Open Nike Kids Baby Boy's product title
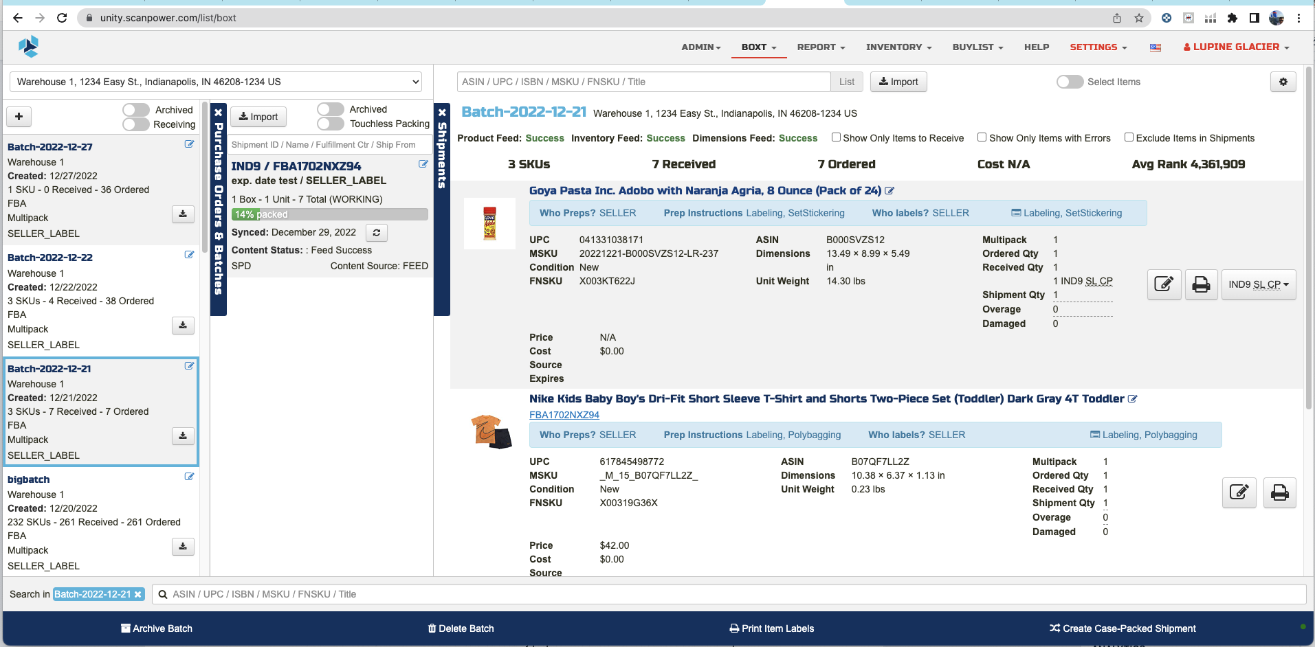The height and width of the screenshot is (647, 1315). pos(827,399)
